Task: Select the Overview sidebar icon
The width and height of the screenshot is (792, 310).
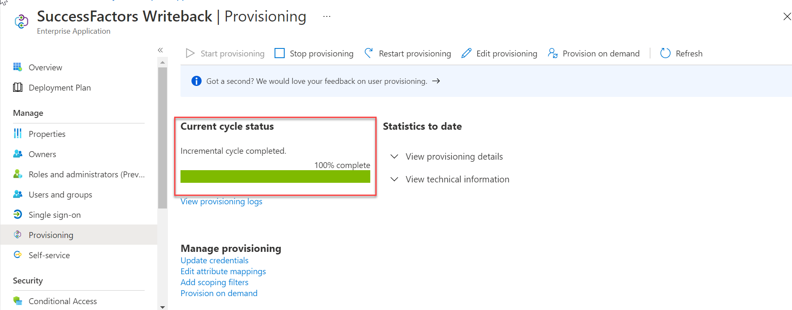Action: [x=17, y=67]
